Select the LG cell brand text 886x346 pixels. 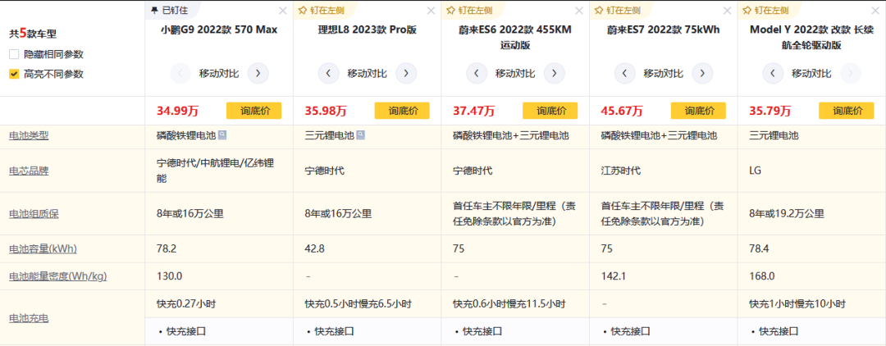755,171
